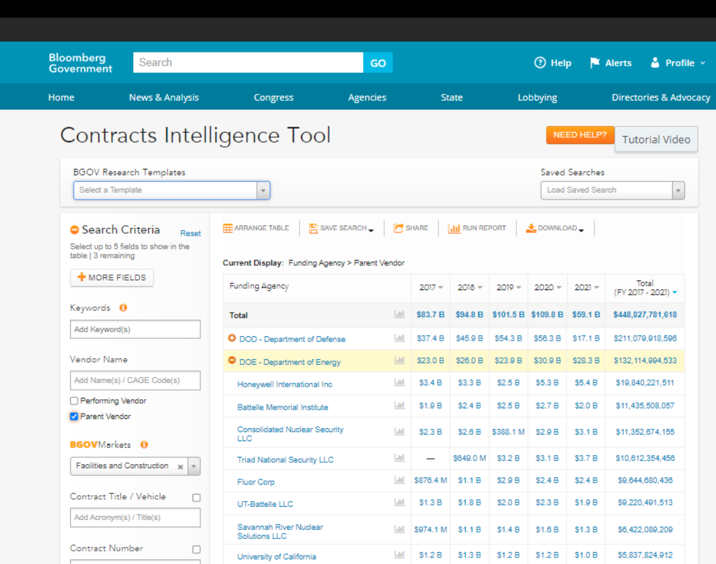The image size is (716, 564).
Task: Check the Performing Vendor checkbox
Action: [x=74, y=401]
